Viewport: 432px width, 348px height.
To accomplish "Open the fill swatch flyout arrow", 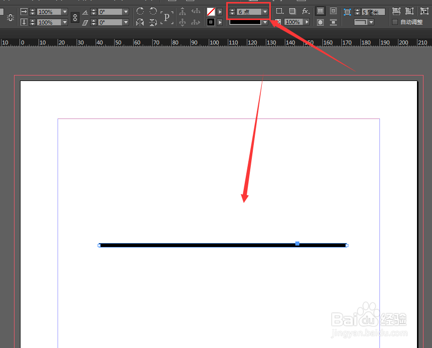I will (220, 12).
